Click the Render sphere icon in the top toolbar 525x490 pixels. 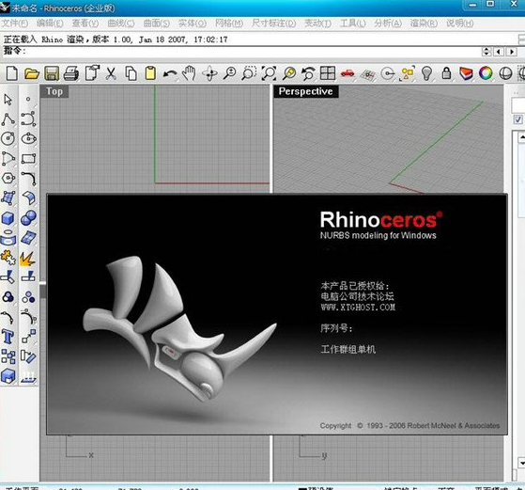click(x=505, y=73)
